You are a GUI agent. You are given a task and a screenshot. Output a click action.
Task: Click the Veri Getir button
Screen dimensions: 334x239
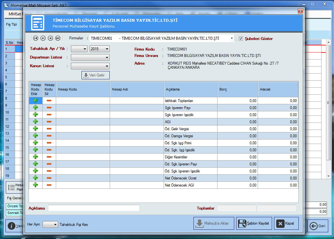(96, 75)
